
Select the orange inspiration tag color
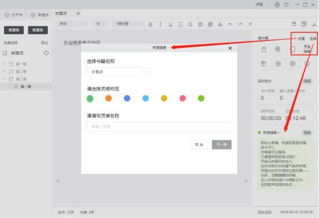coord(109,99)
